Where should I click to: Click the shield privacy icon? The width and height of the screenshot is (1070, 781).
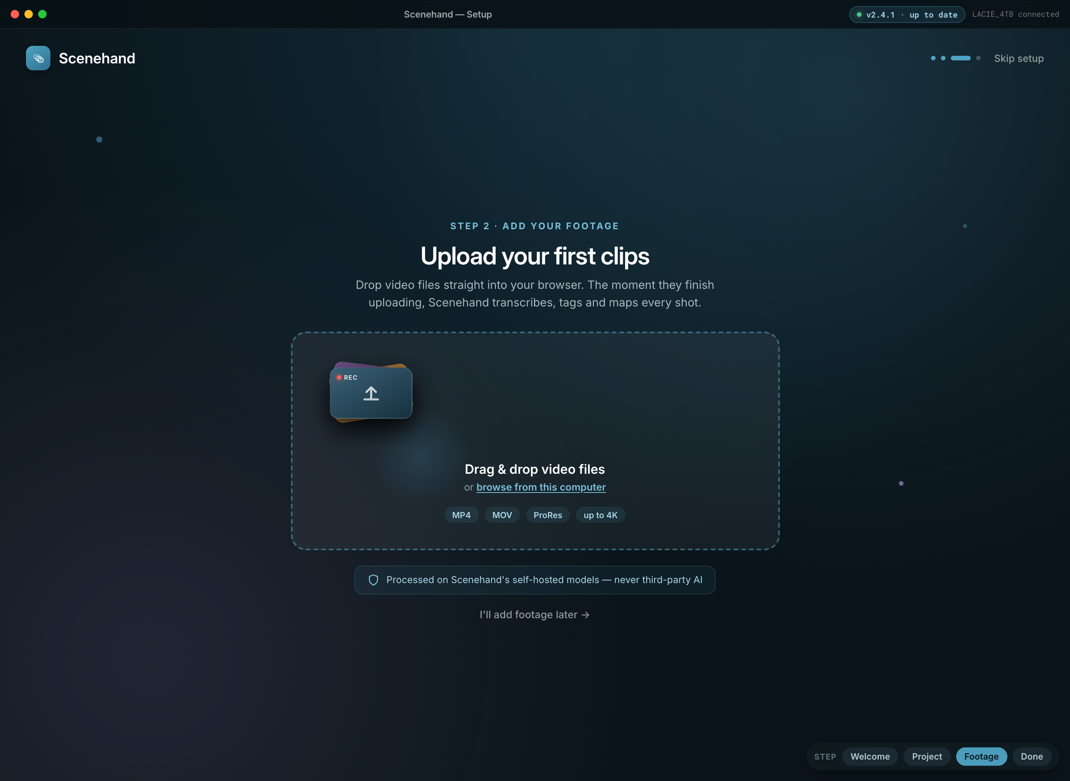click(373, 580)
